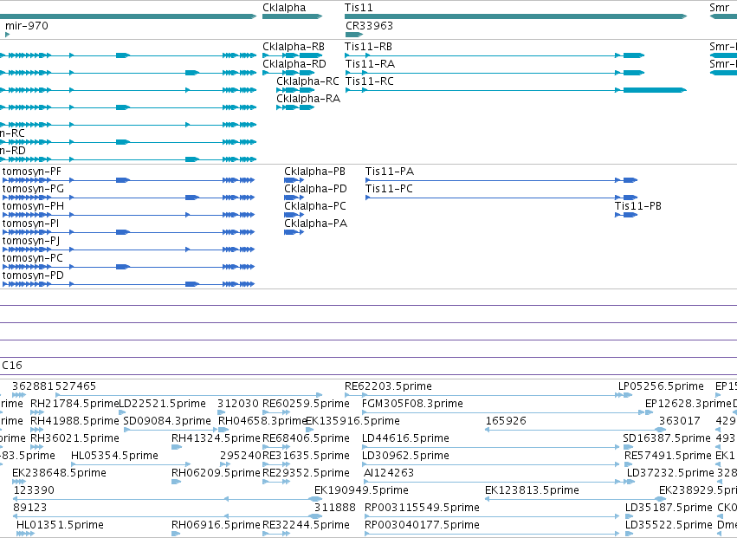Open EST LD44616.5prime
Screen dimensions: 737x538
[x=491, y=447]
